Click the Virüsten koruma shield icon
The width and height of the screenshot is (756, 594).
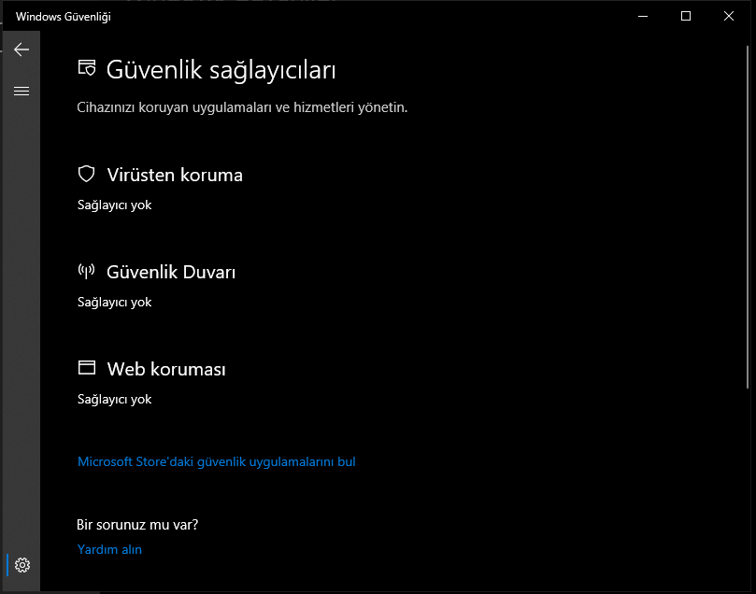[86, 174]
